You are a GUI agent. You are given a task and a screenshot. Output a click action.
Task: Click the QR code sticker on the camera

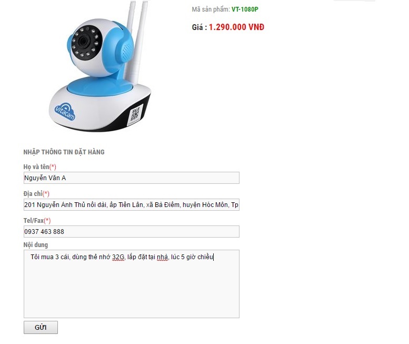135,114
